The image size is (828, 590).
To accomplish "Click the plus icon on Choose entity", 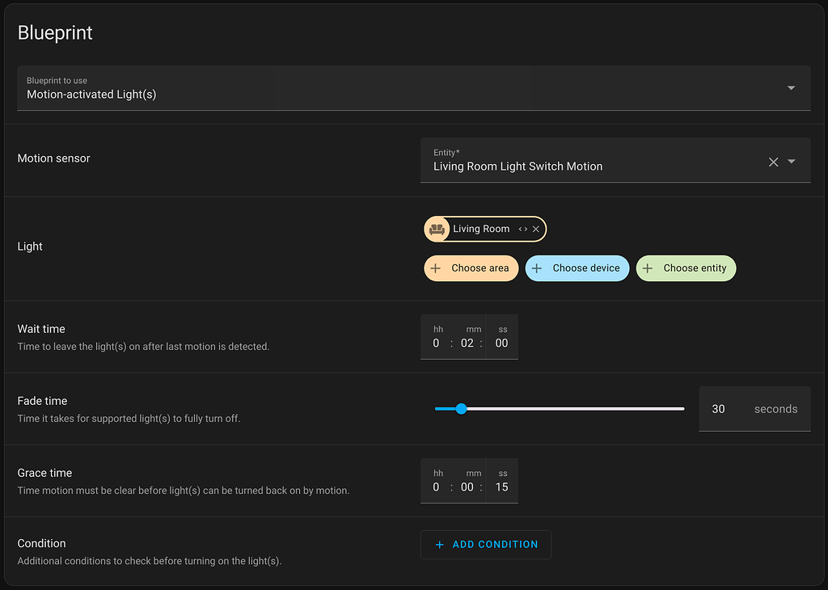I will pos(648,268).
